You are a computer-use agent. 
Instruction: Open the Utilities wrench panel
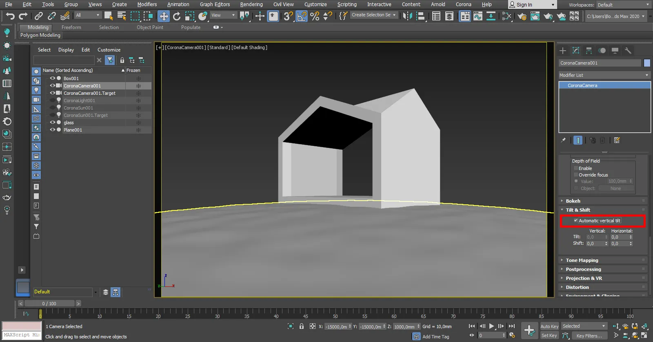[628, 51]
